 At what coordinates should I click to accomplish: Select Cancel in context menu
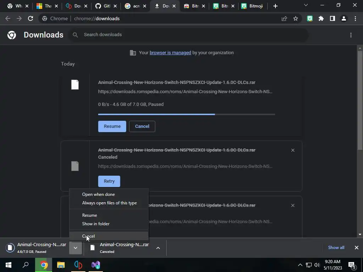coord(109,236)
